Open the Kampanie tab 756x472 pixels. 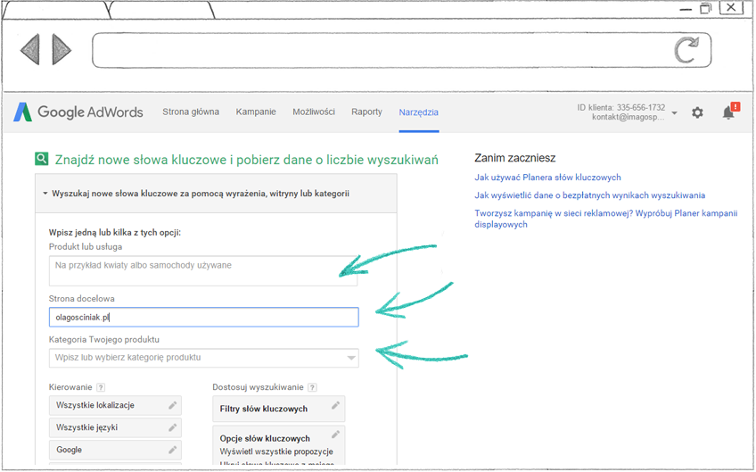pyautogui.click(x=256, y=112)
